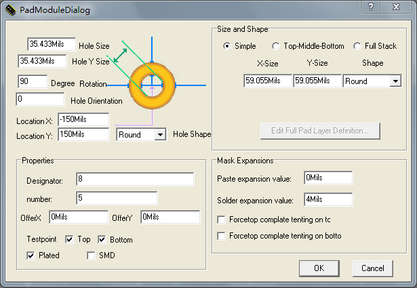Click the help question mark button
Viewport: 417px width, 288px height.
pyautogui.click(x=370, y=7)
